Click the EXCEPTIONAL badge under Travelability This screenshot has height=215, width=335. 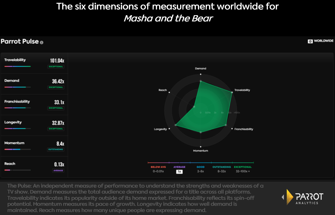(56, 67)
